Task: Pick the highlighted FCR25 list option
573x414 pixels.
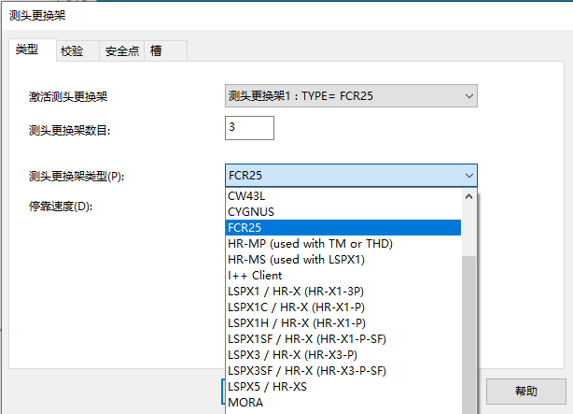Action: tap(342, 228)
